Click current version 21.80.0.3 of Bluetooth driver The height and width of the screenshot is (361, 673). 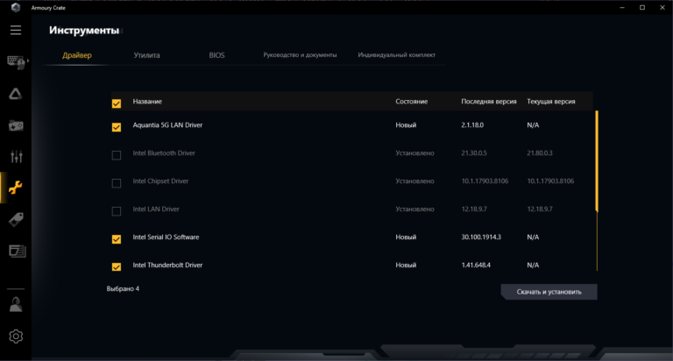540,153
